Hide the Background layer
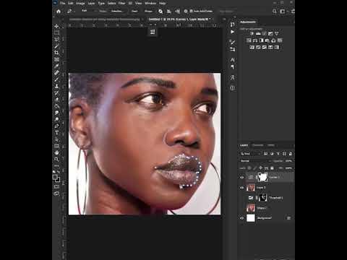Screen dimensions: 347x260 tap(242, 218)
